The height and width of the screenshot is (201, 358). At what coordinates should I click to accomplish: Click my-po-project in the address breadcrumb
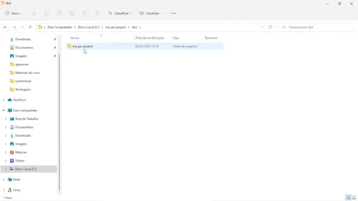point(116,27)
